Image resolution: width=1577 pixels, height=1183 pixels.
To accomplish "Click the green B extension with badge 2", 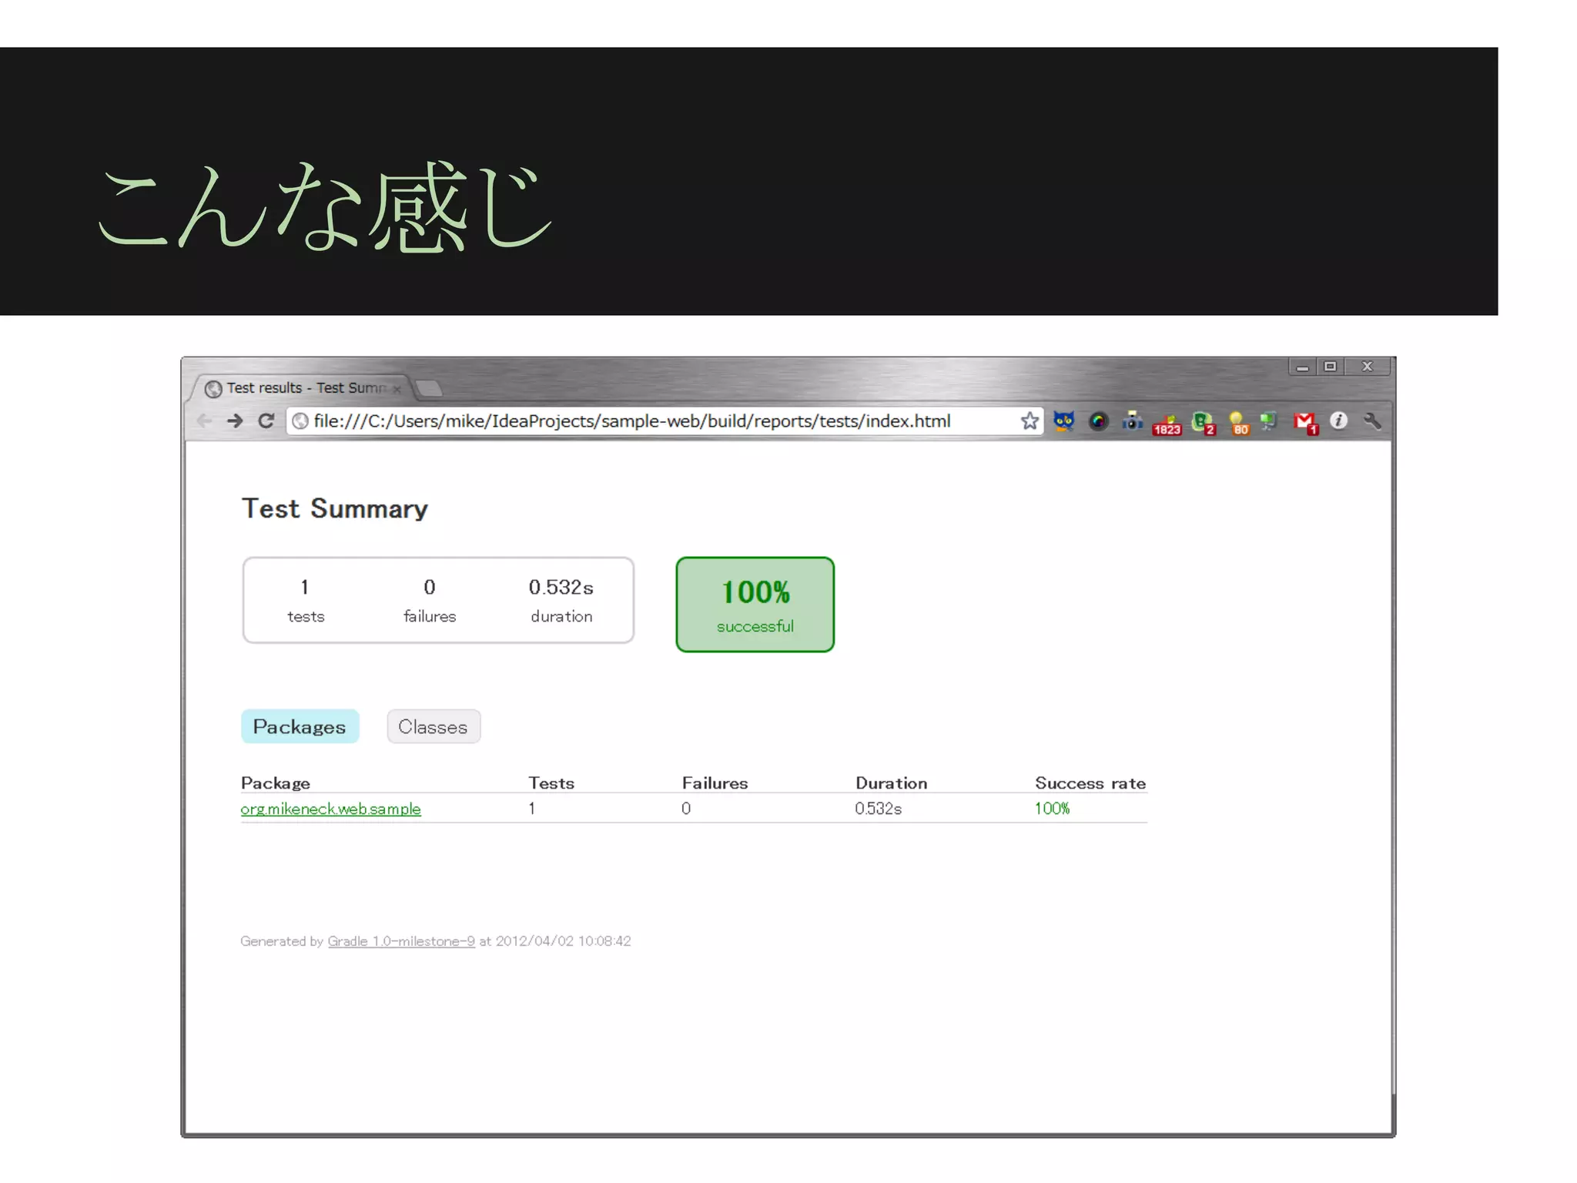I will [x=1203, y=422].
